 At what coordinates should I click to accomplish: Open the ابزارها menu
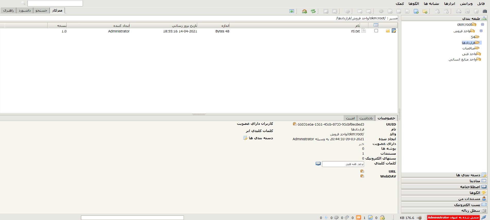[449, 4]
